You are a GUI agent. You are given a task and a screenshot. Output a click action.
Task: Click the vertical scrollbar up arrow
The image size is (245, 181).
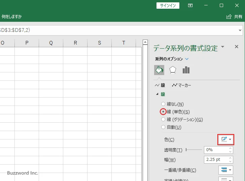click(x=145, y=42)
